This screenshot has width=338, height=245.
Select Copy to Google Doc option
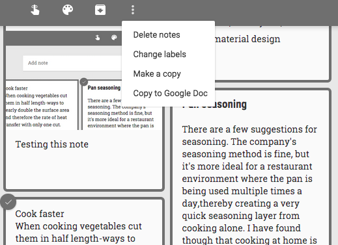170,94
